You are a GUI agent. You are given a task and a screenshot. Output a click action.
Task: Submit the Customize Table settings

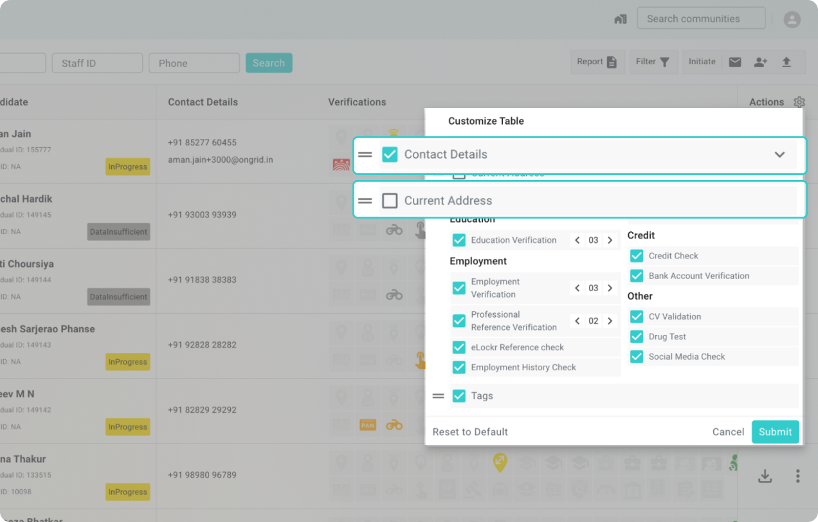click(776, 432)
